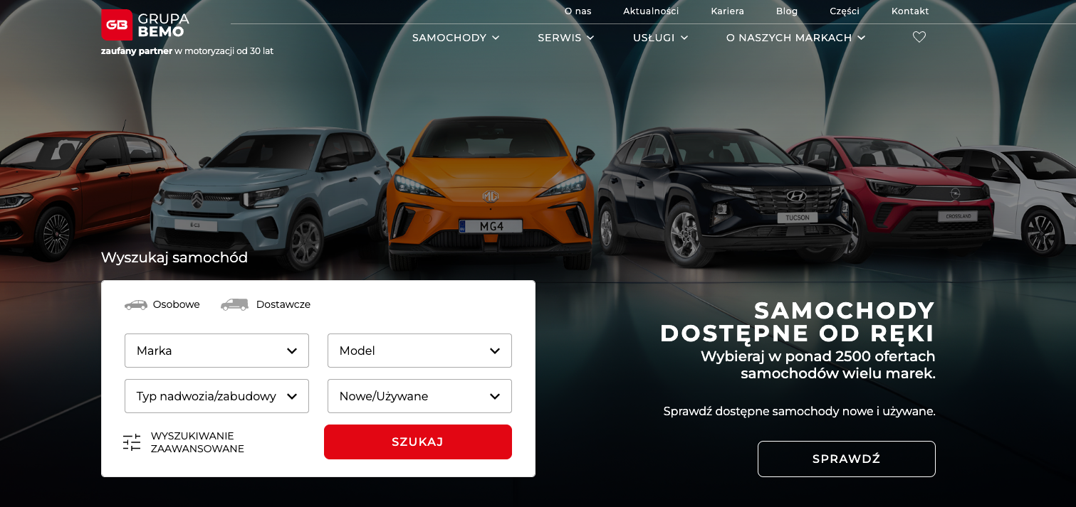Click the advanced search sliders icon
Image resolution: width=1076 pixels, height=507 pixels.
click(x=132, y=442)
